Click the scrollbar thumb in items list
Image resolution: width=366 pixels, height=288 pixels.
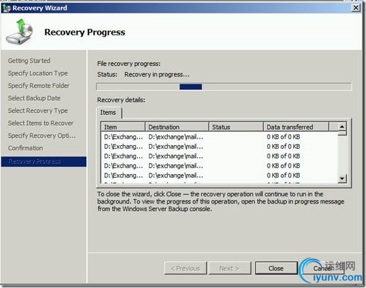pos(342,134)
